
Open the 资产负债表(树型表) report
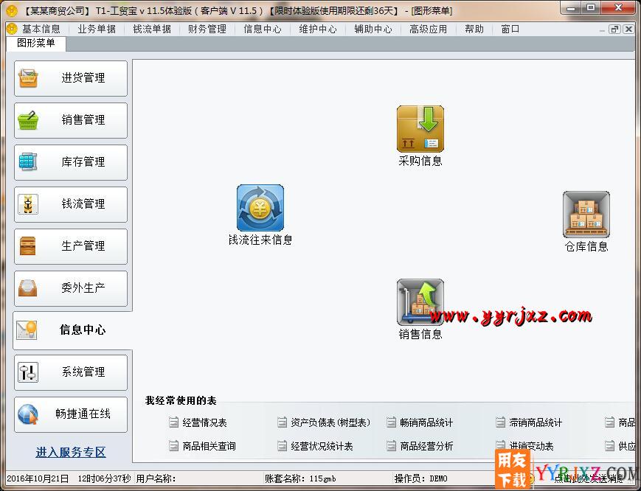click(x=325, y=422)
